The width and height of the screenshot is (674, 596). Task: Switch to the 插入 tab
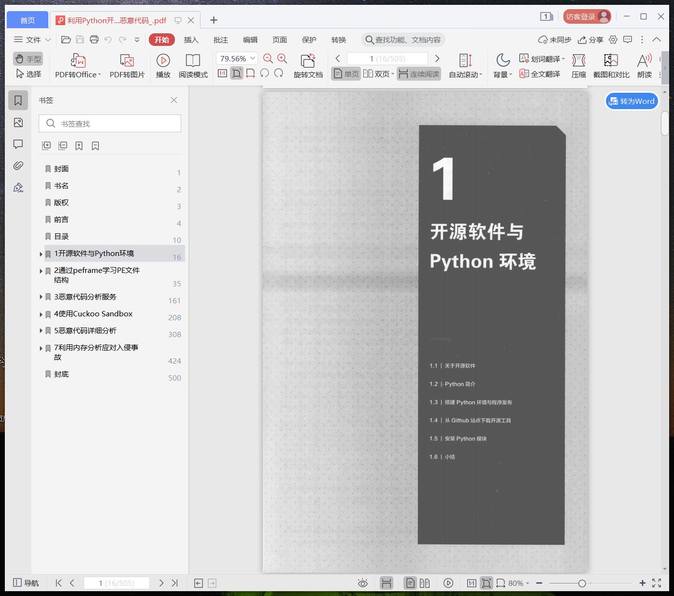[191, 40]
